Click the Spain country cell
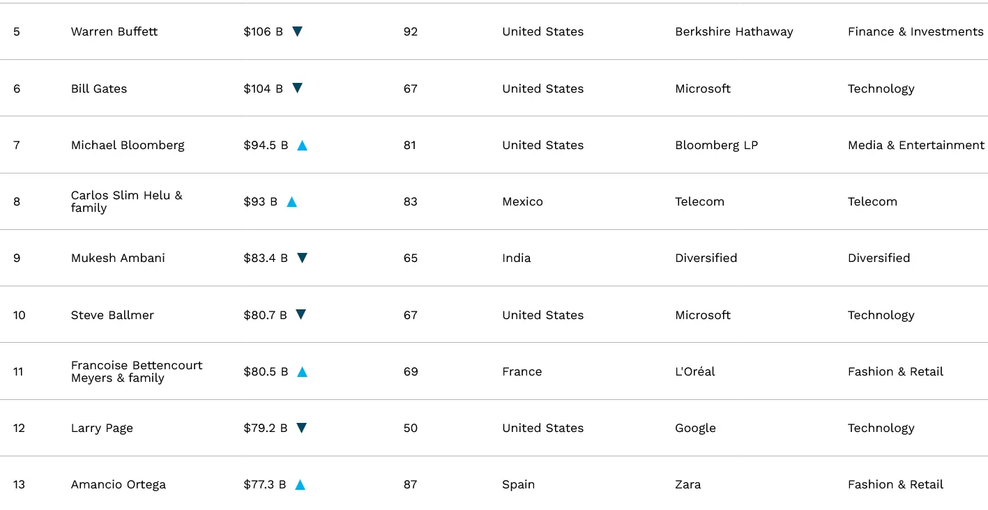Image resolution: width=988 pixels, height=510 pixels. 518,484
